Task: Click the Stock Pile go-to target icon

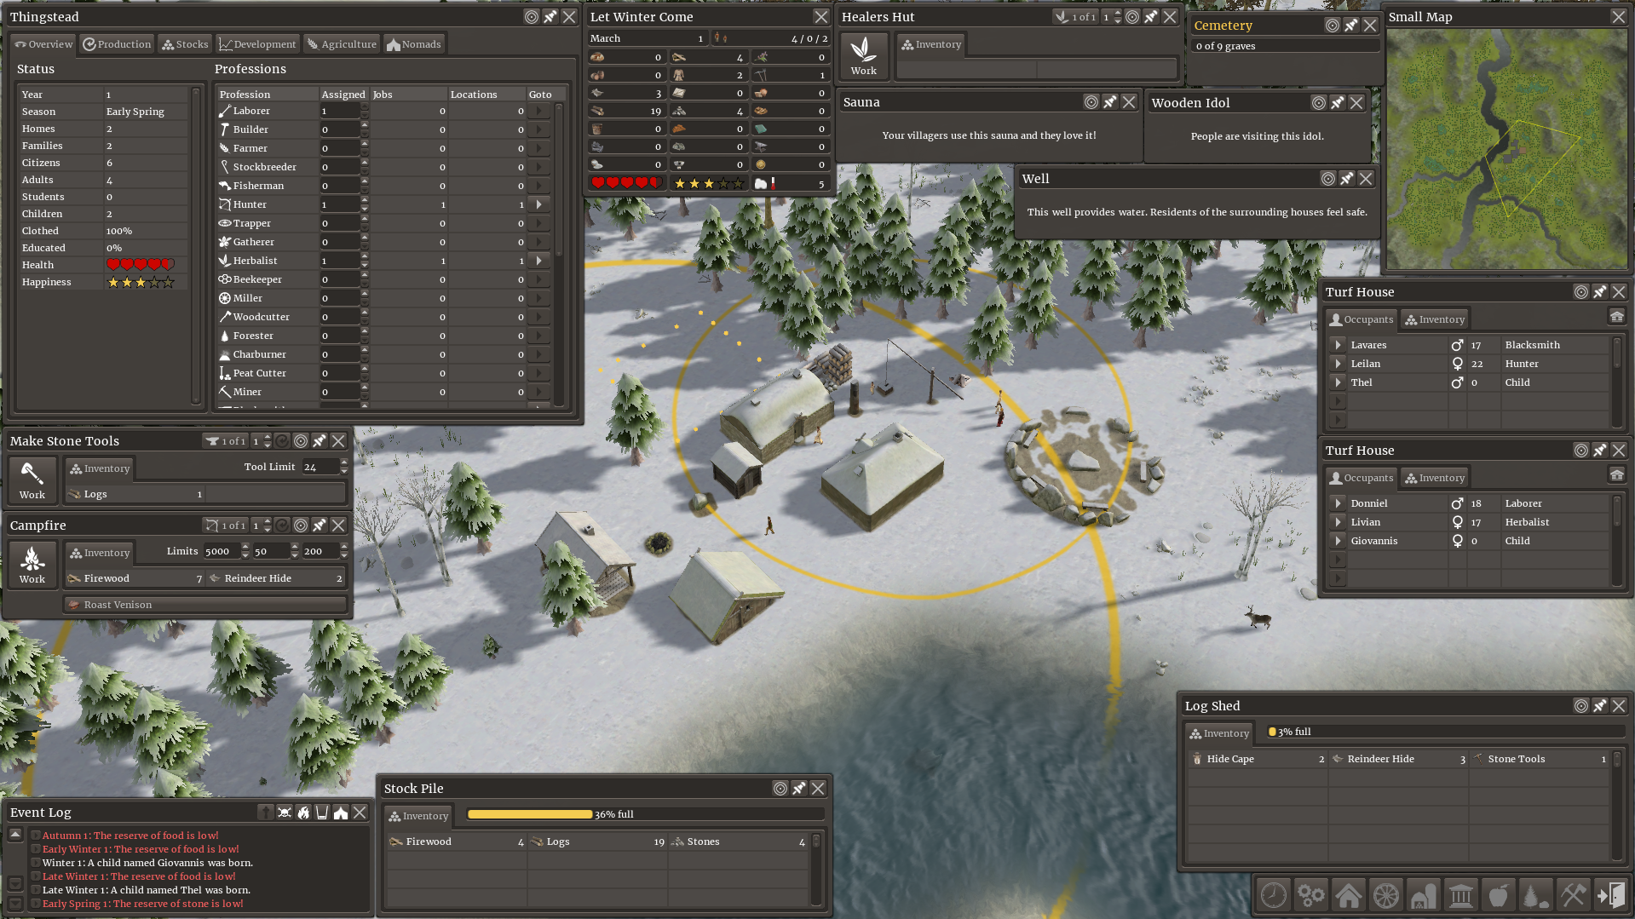Action: 780,789
